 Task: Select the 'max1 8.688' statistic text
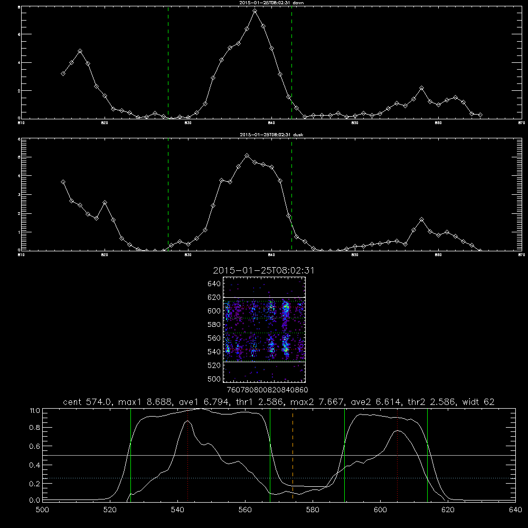pos(146,402)
